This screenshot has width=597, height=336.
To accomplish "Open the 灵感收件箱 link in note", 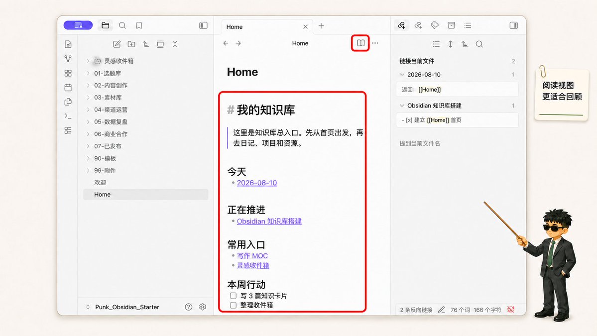I will click(253, 265).
